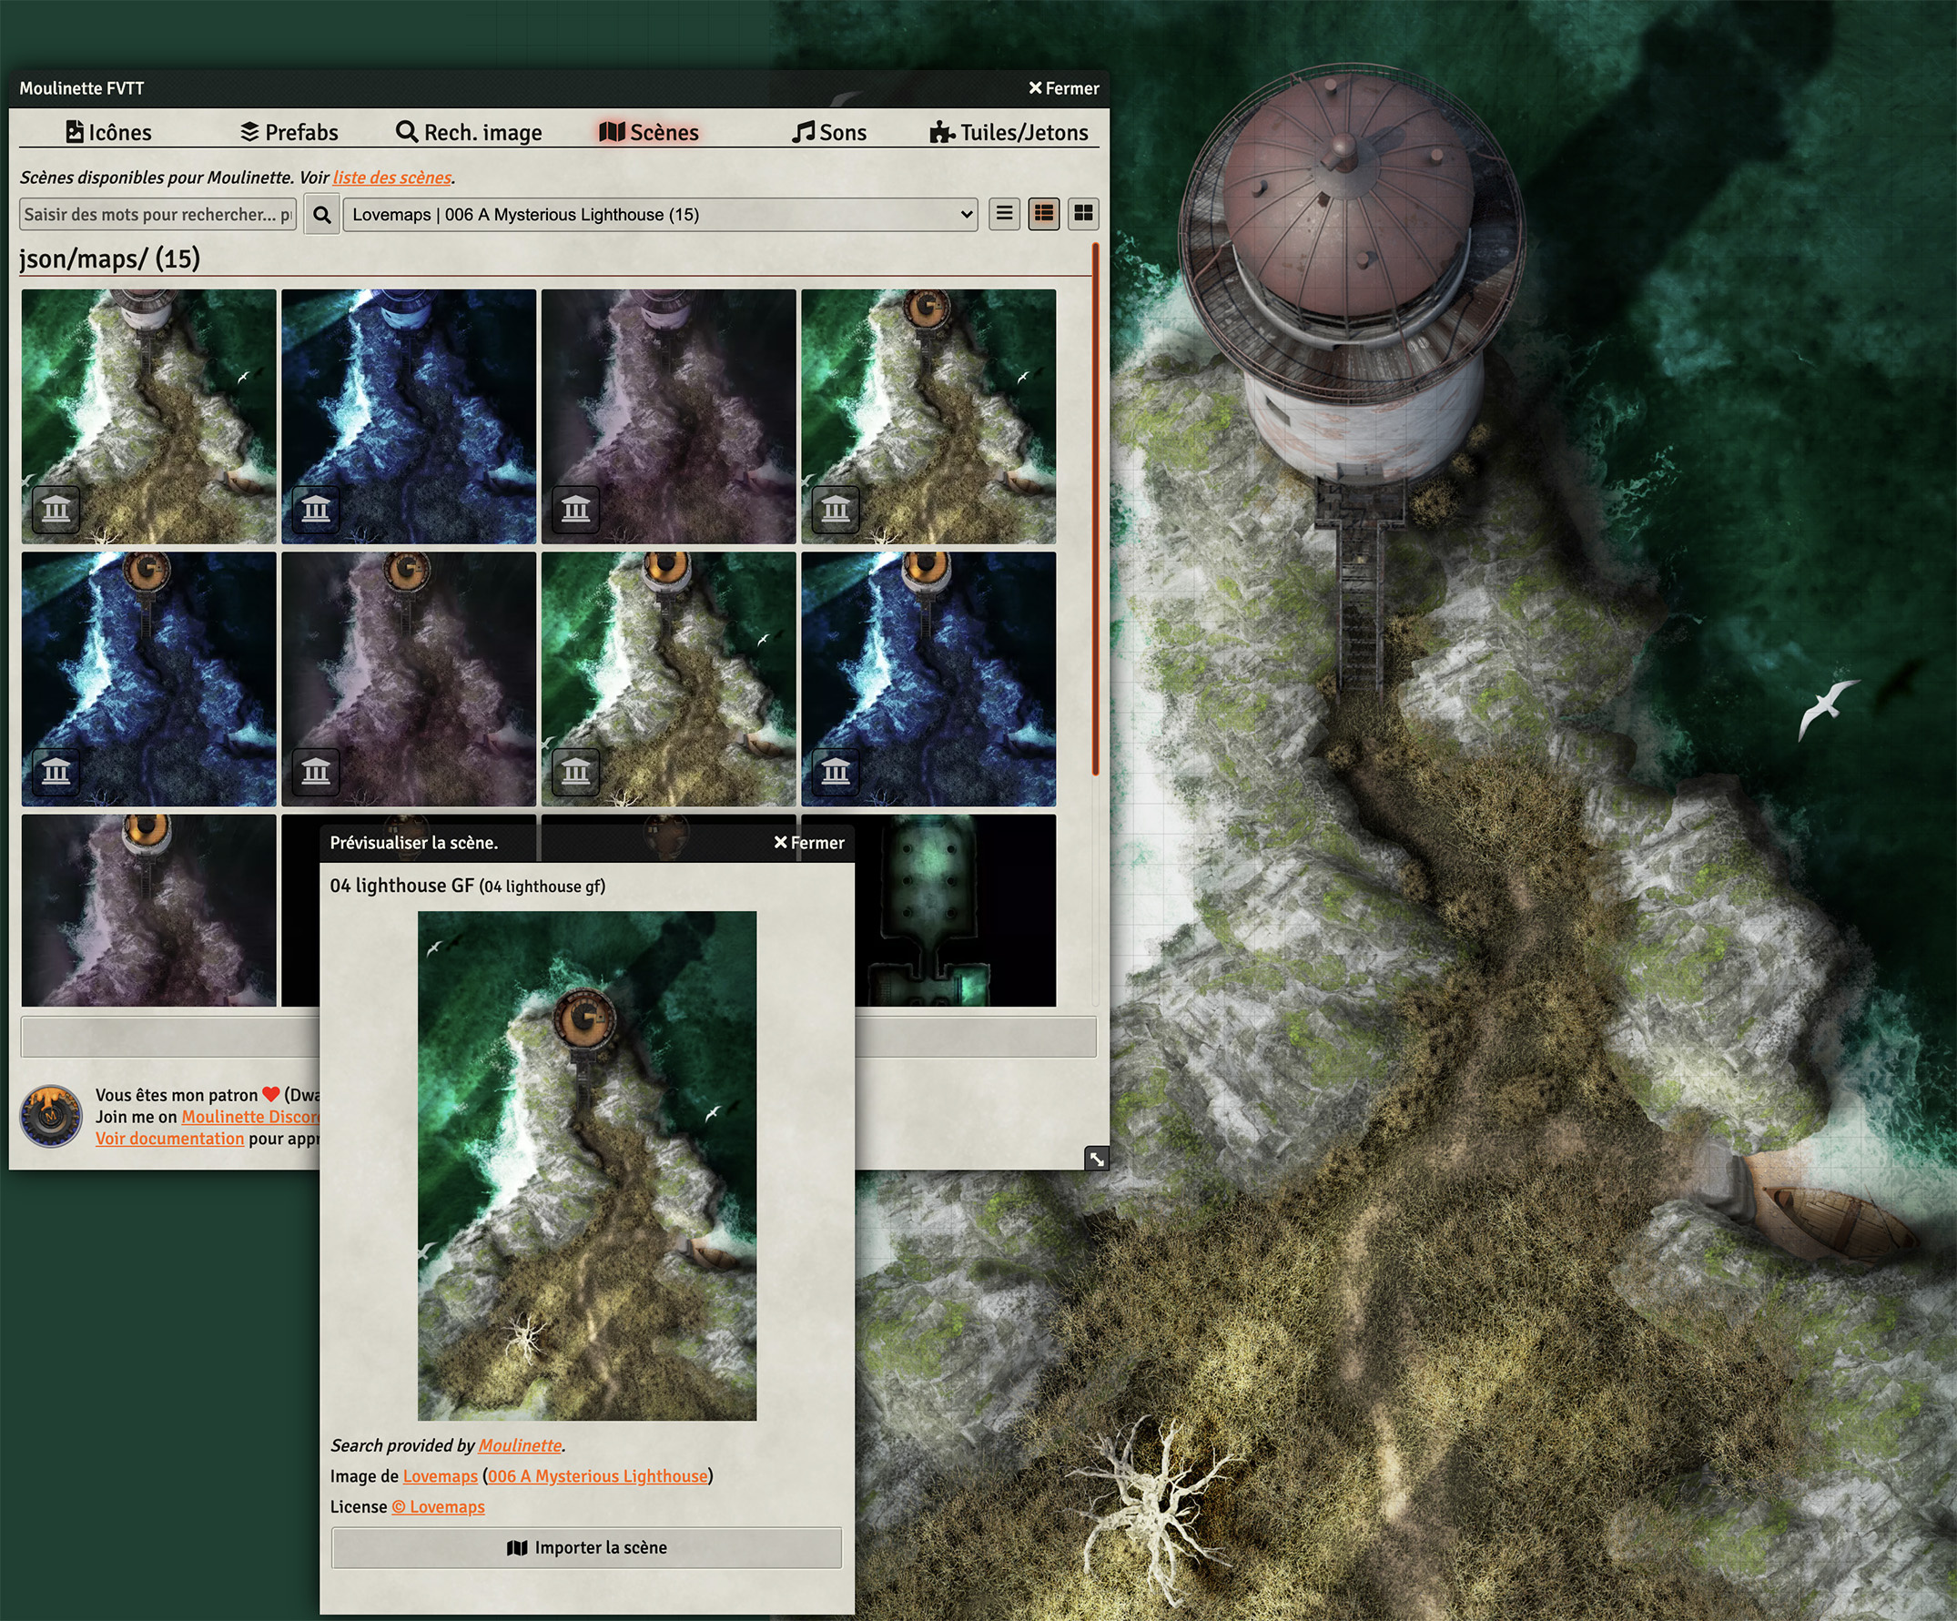
Task: Open the Sons tab
Action: pyautogui.click(x=829, y=132)
